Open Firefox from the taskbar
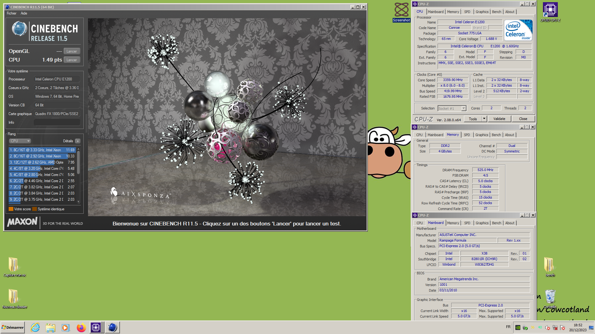 point(81,328)
